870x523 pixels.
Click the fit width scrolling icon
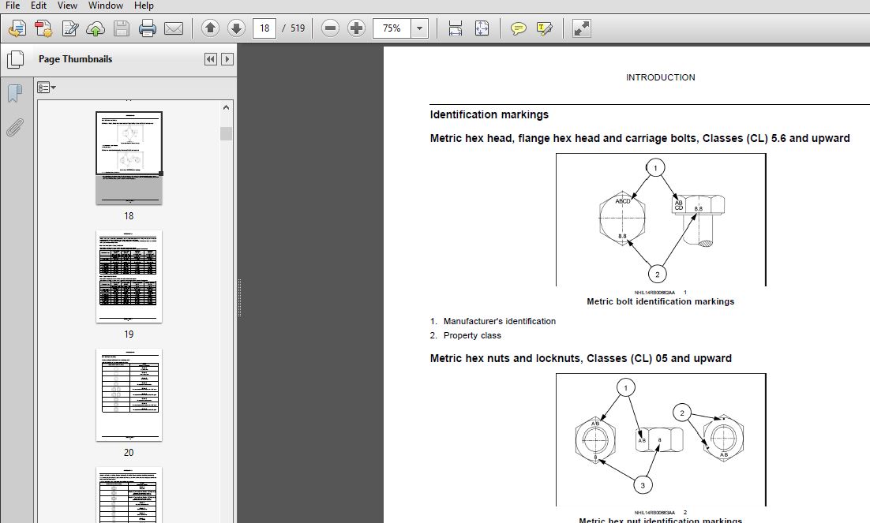pos(456,28)
